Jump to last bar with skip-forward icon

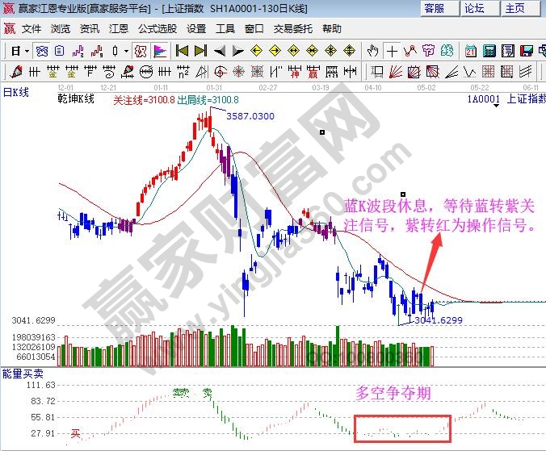point(200,51)
